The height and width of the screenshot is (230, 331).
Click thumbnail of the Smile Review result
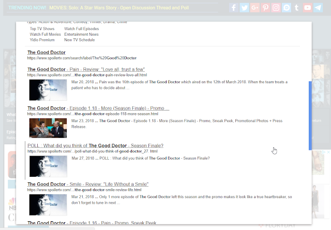pos(48,205)
